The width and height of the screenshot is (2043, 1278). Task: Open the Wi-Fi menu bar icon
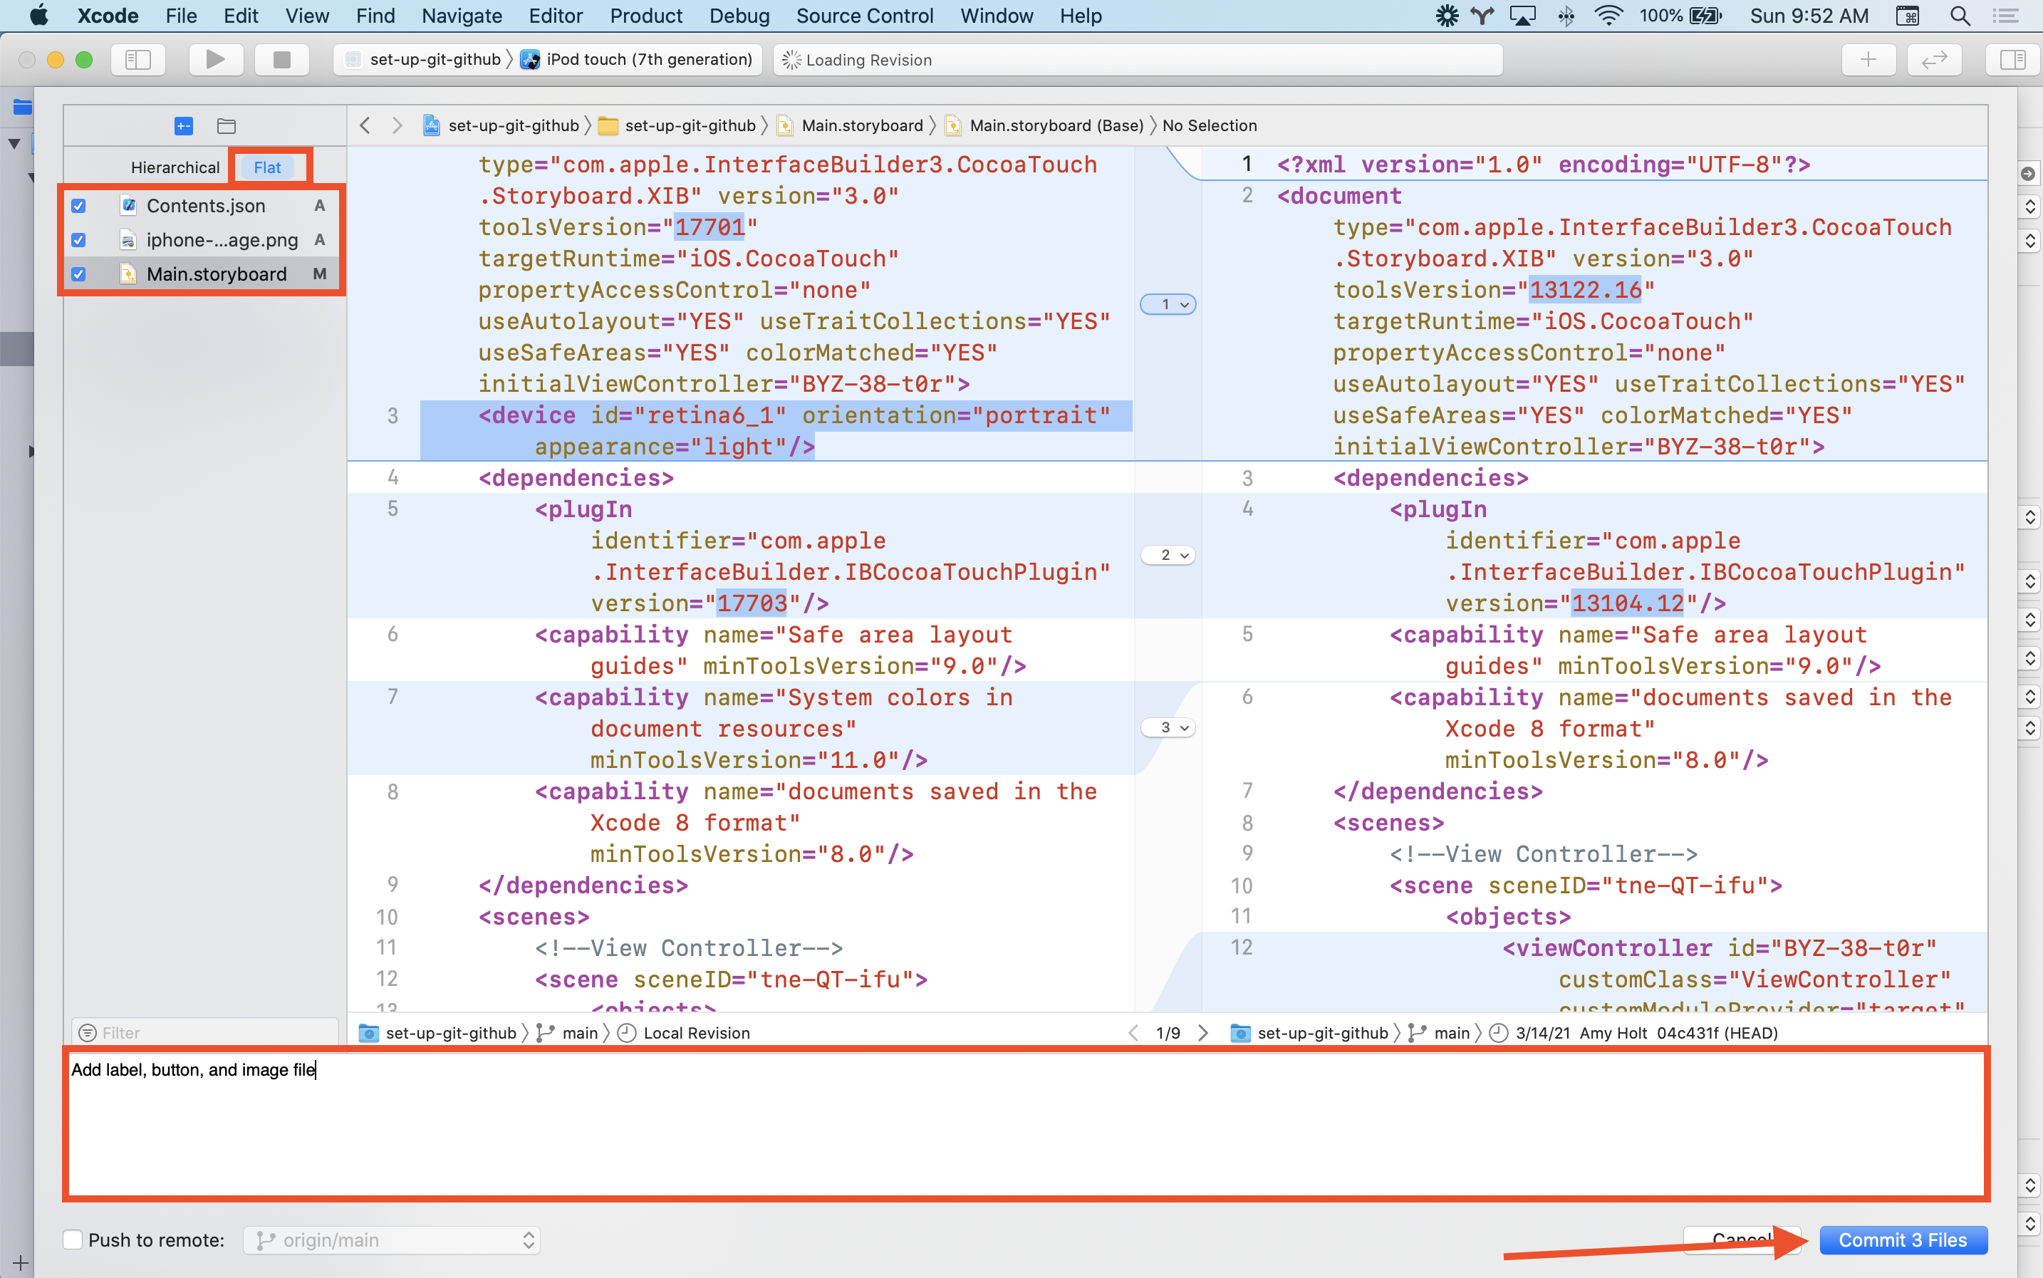(1608, 16)
